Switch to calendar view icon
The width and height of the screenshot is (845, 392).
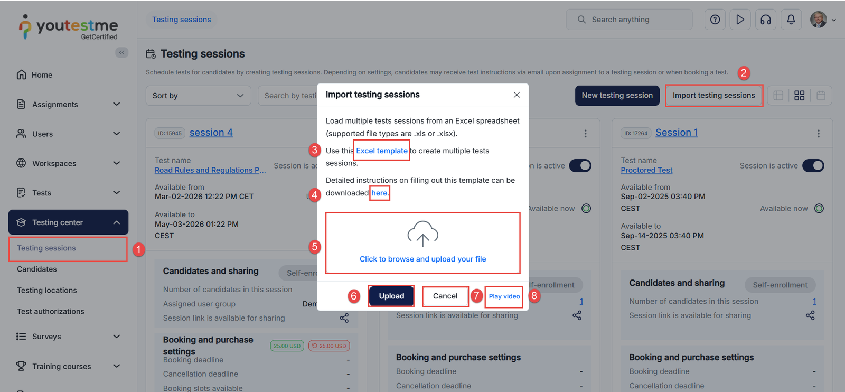tap(821, 96)
